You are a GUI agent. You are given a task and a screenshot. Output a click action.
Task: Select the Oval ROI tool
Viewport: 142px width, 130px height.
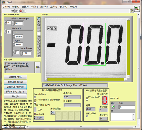[39, 53]
